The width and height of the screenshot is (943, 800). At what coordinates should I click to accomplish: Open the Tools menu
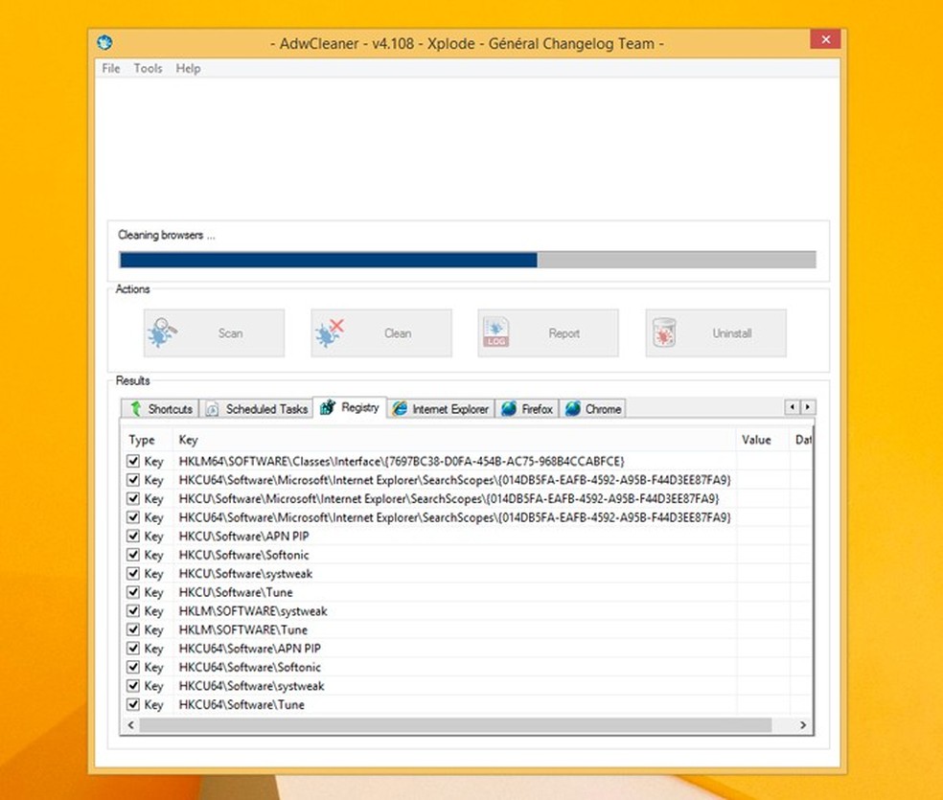tap(148, 69)
